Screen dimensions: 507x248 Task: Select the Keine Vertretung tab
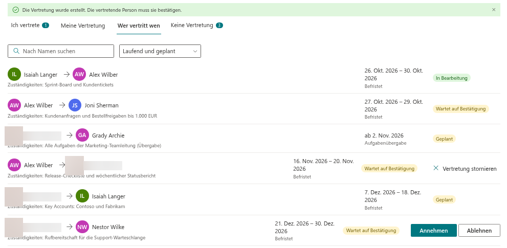196,25
